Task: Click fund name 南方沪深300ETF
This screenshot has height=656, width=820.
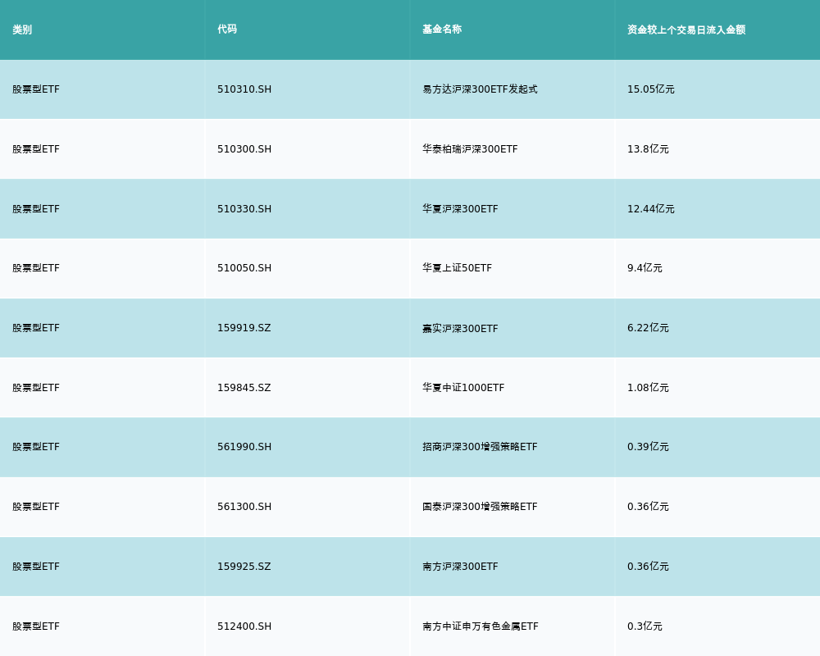Action: click(x=460, y=567)
